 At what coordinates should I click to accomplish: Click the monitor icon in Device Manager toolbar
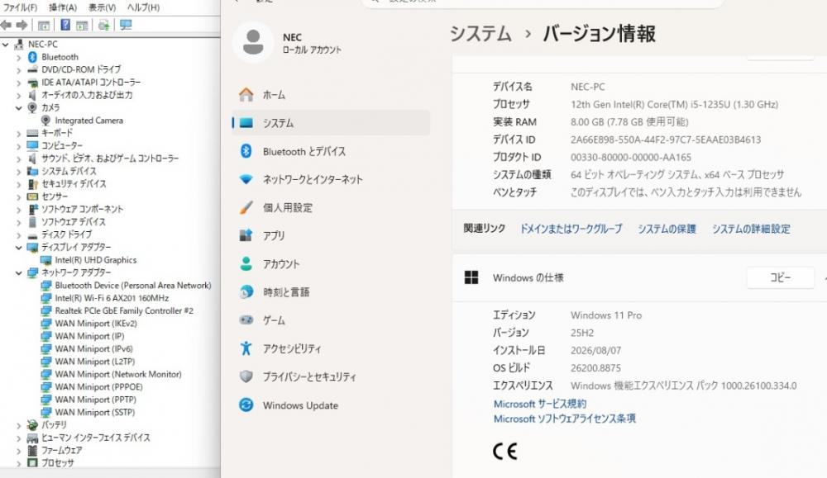pyautogui.click(x=126, y=25)
